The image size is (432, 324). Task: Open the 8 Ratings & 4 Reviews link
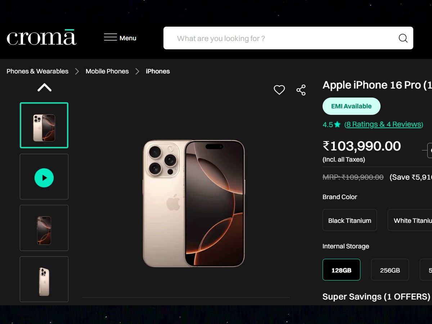(383, 125)
